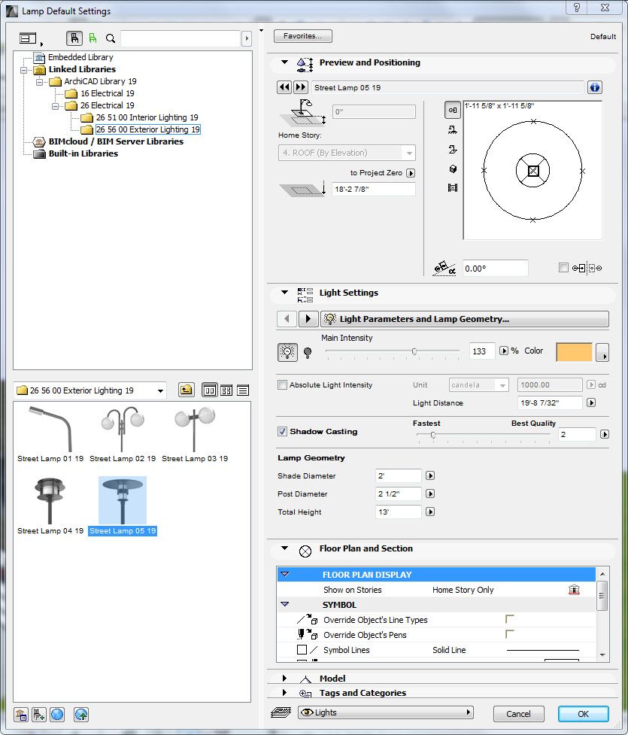
Task: Select the 3D view preview icon
Action: (453, 169)
